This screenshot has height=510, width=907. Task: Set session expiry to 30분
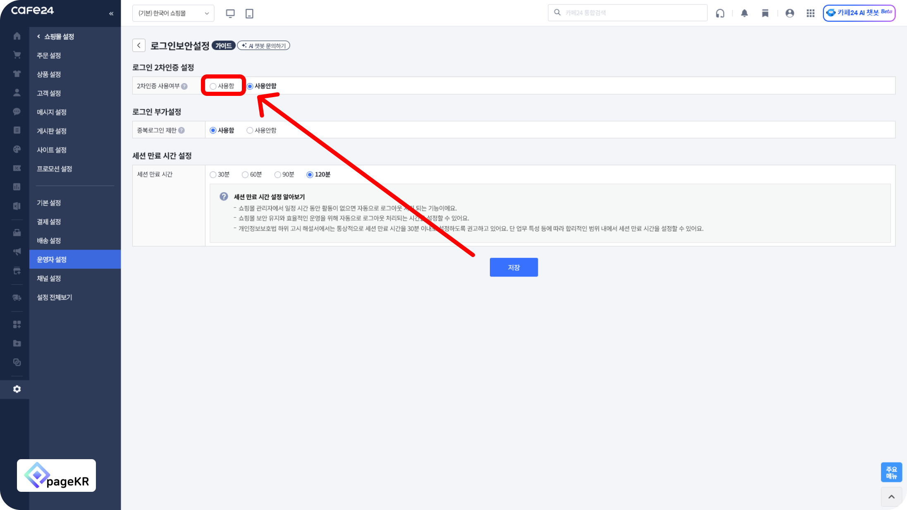point(213,175)
